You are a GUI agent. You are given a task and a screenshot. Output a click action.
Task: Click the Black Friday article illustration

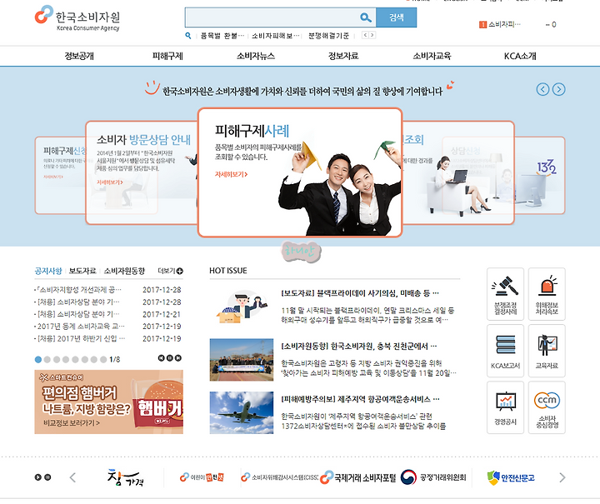[x=242, y=307]
